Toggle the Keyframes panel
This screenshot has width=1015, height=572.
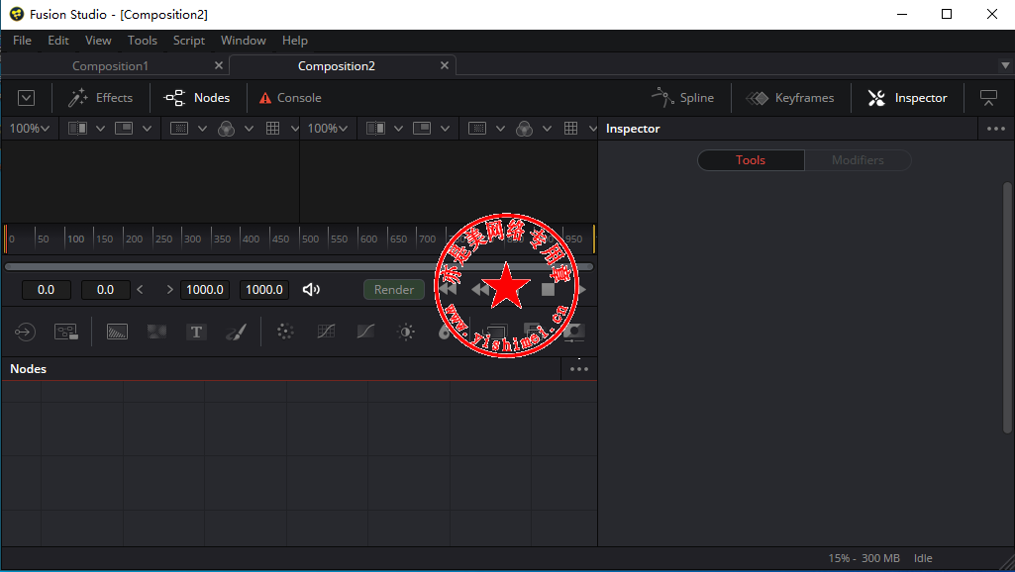790,98
